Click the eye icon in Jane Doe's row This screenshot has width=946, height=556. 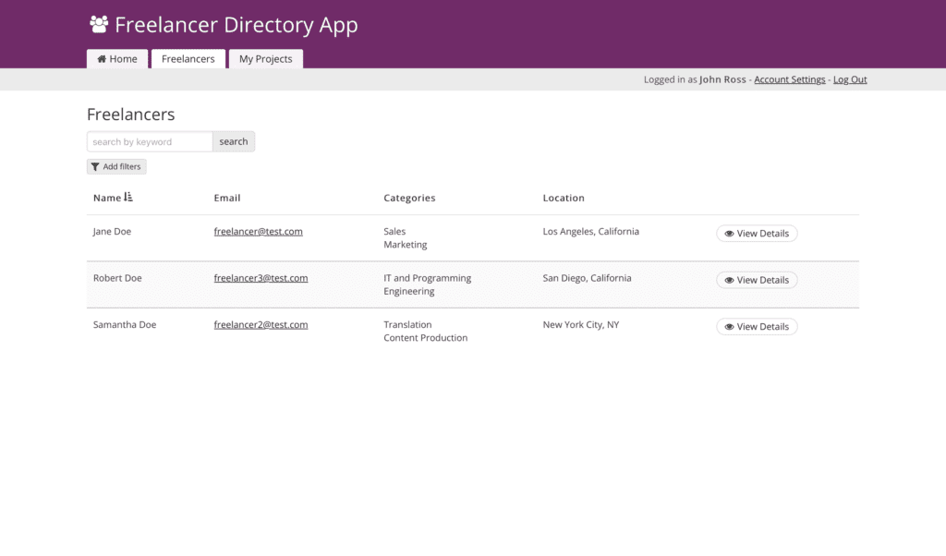tap(729, 234)
